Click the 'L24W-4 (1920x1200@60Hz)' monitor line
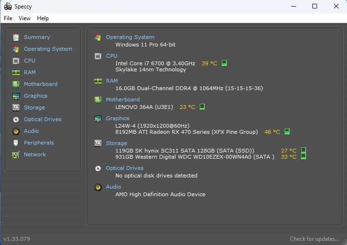 152,126
